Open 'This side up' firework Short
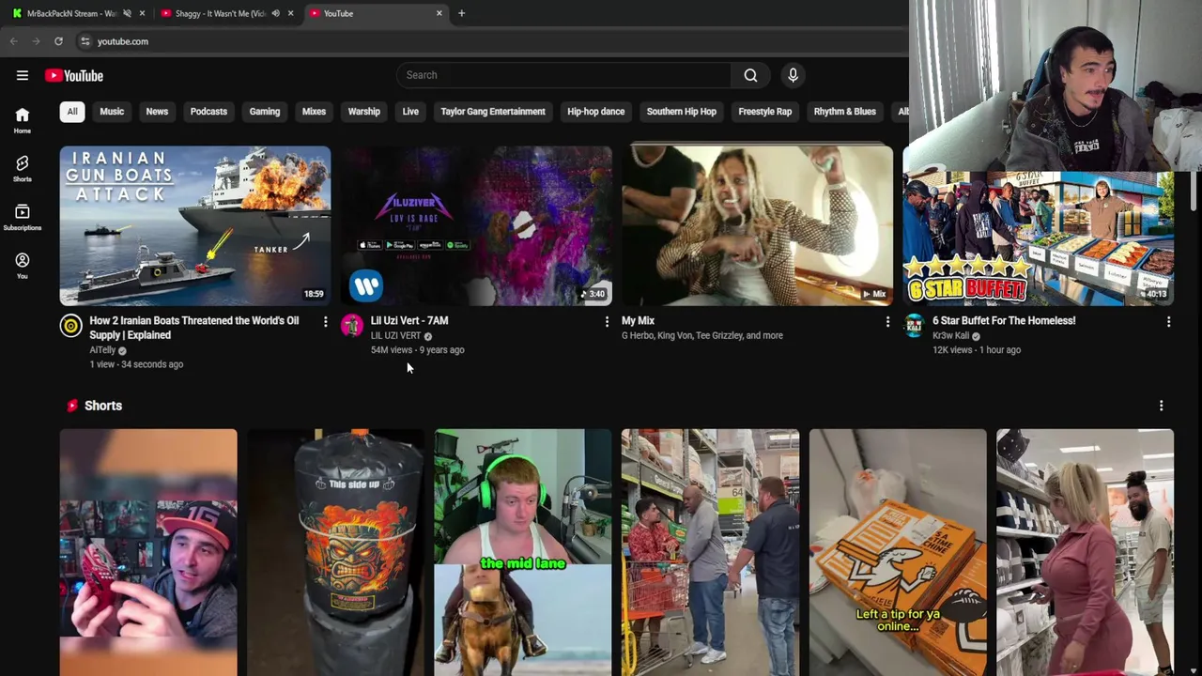The height and width of the screenshot is (676, 1202). click(x=336, y=552)
